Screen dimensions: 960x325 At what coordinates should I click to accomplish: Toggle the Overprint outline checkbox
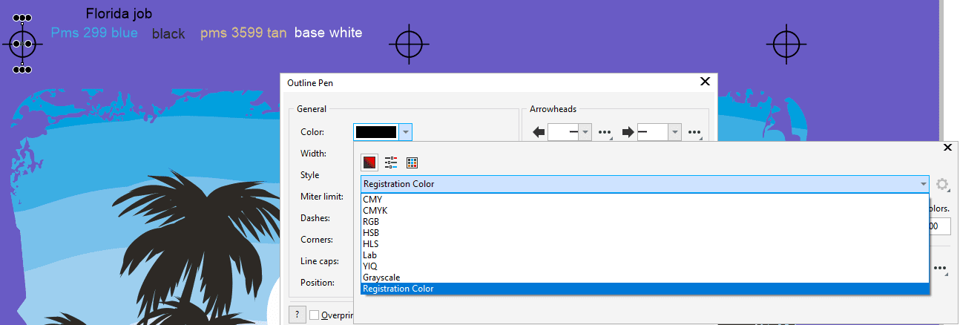[x=315, y=315]
